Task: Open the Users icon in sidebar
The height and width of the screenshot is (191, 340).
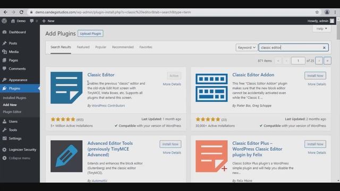Action: (4, 121)
